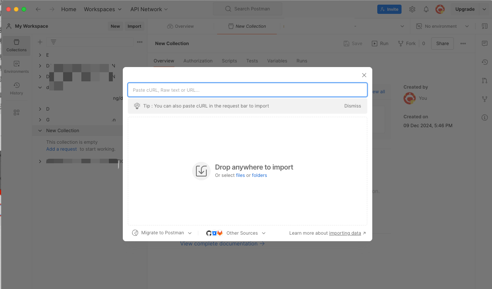Viewport: 492px width, 289px height.
Task: Click the environment quick look icon
Action: tap(484, 26)
